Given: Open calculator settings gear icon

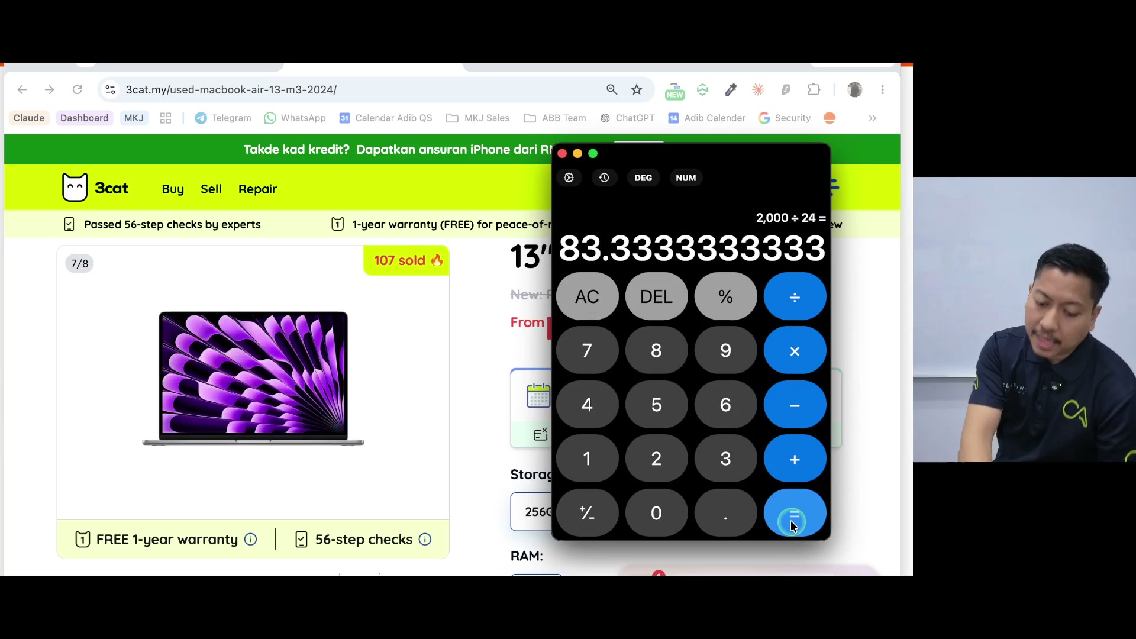Looking at the screenshot, I should click(569, 177).
